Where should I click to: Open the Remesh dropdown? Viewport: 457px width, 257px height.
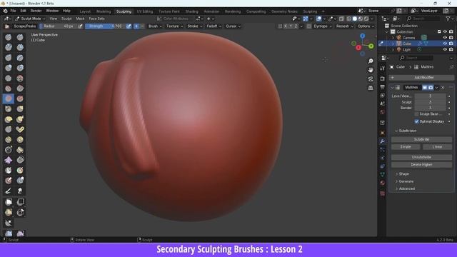tap(344, 26)
